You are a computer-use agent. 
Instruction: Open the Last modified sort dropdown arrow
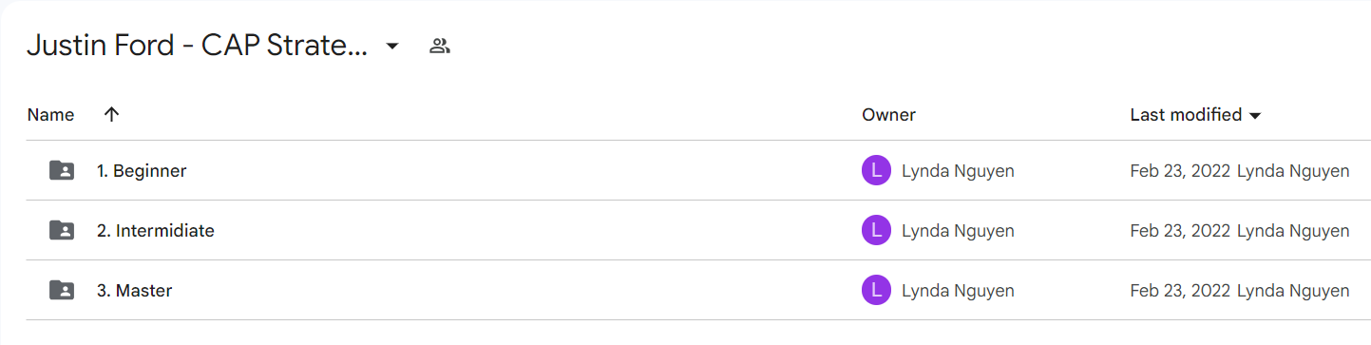coord(1255,116)
